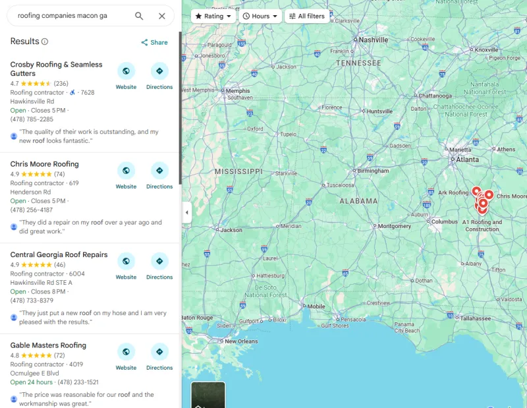Screen dimensions: 527x408
Task: Open Crosby Roofing website icon
Action: [126, 71]
